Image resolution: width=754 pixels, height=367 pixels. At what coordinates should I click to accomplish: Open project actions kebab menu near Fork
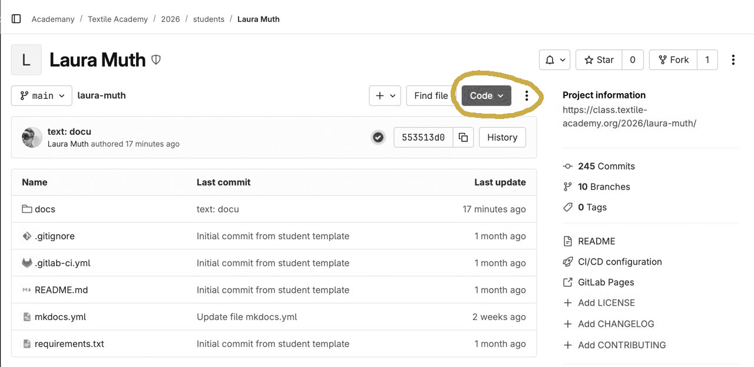(733, 59)
